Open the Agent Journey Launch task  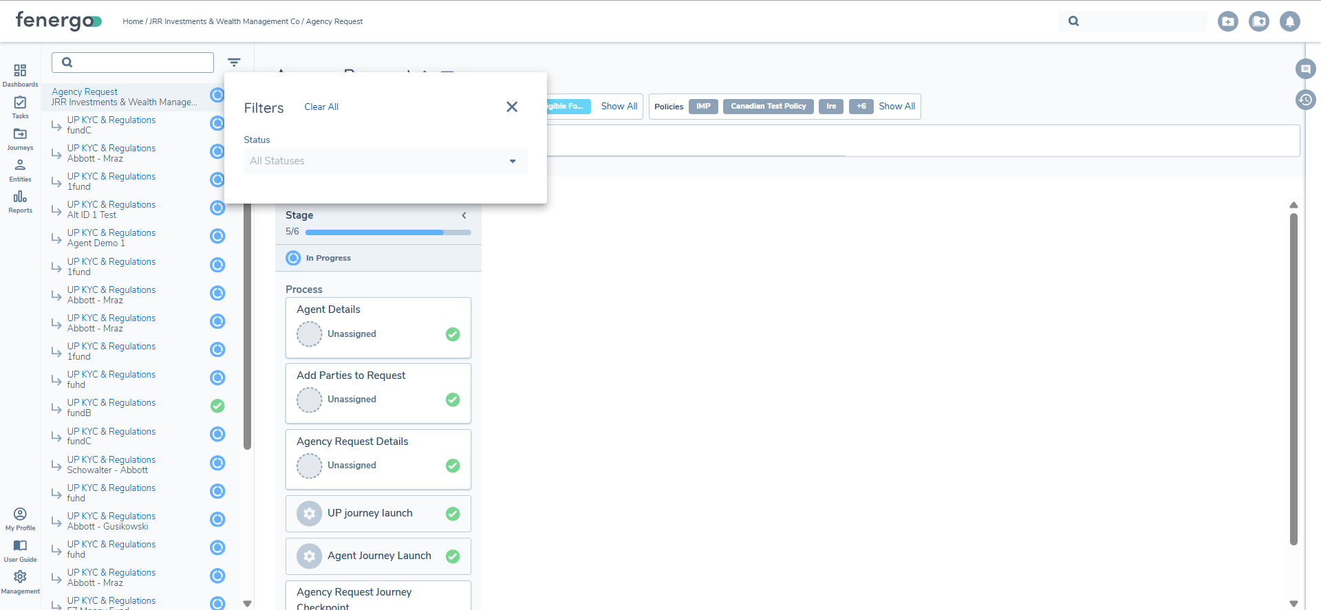pos(378,556)
